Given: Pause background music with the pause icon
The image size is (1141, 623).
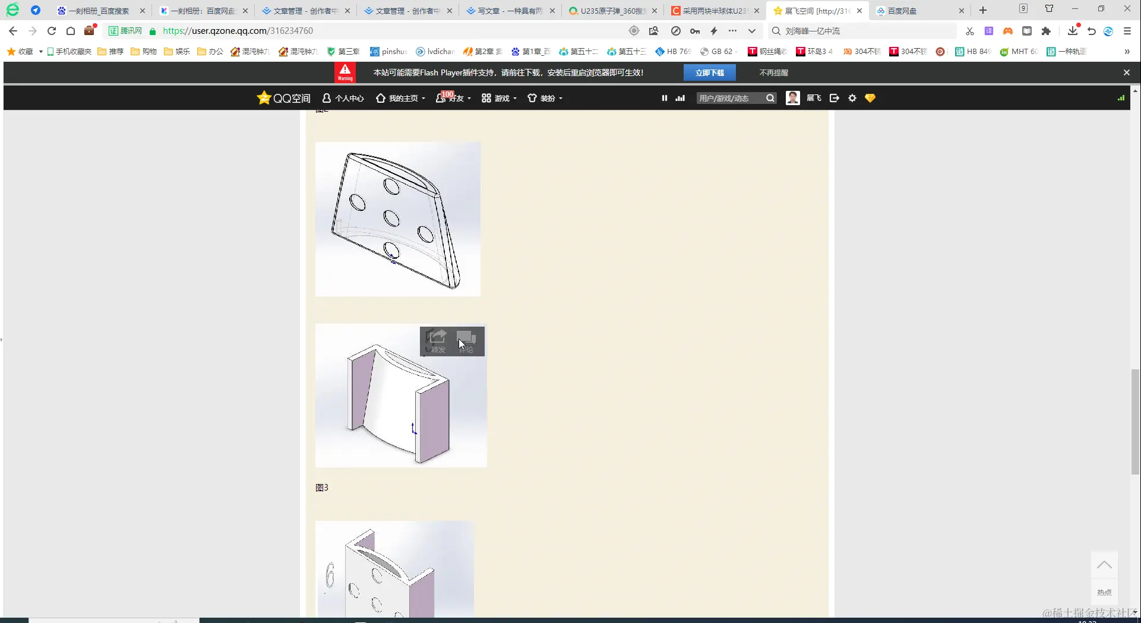Looking at the screenshot, I should (x=665, y=98).
